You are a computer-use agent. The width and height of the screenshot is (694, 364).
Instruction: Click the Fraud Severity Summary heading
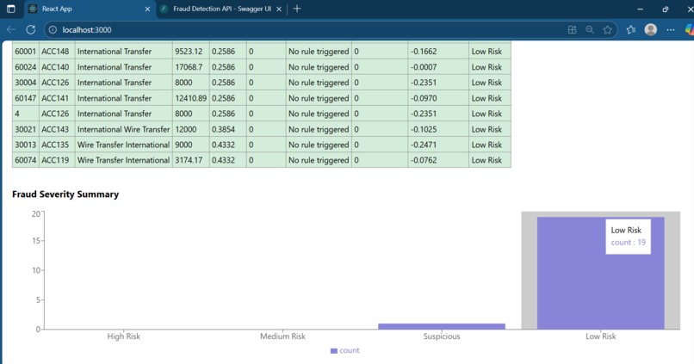65,194
